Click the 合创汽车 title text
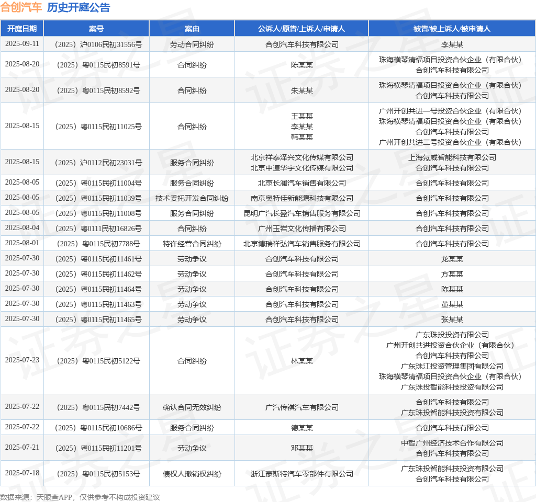Screen dimensions: 536x502 coord(21,7)
